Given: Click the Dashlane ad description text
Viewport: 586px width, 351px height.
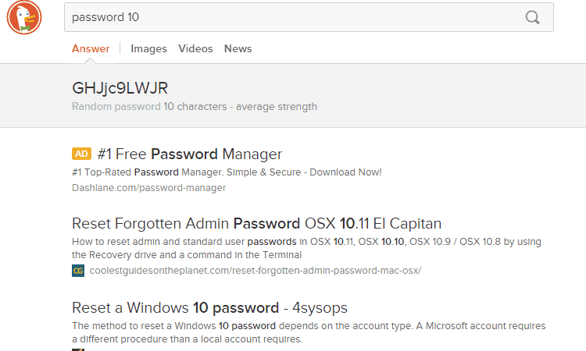Looking at the screenshot, I should (227, 172).
